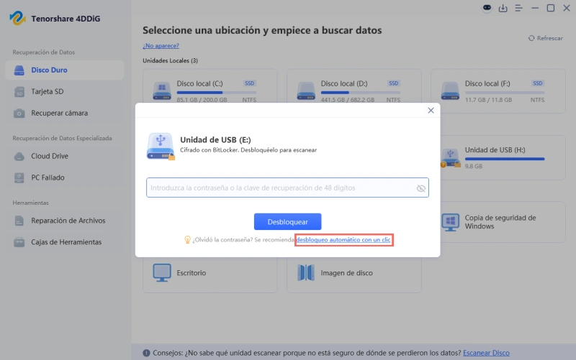Click the Disco local (C:) Windows drive icon
This screenshot has height=360, width=576.
click(162, 91)
